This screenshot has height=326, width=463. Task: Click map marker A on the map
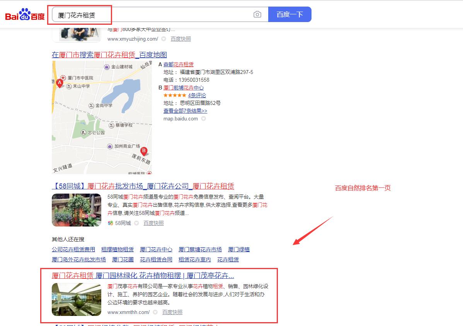pos(60,83)
